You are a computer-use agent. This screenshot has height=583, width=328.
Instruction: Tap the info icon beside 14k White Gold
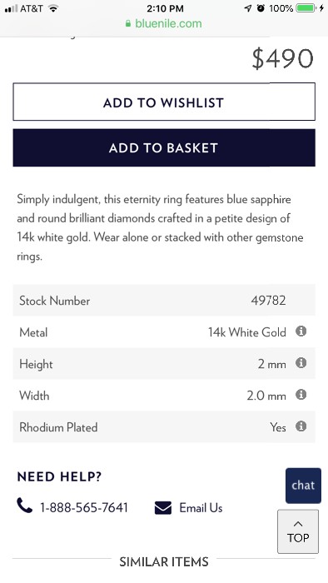[x=301, y=331]
